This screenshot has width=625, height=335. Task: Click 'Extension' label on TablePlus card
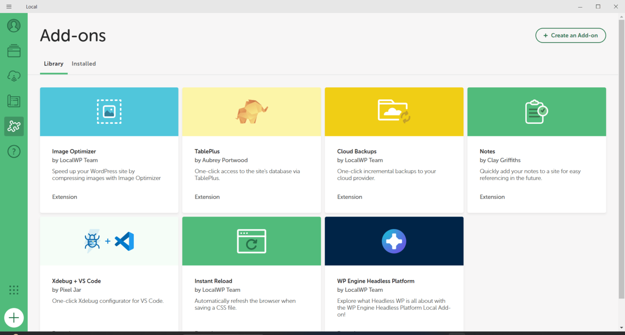click(x=207, y=197)
